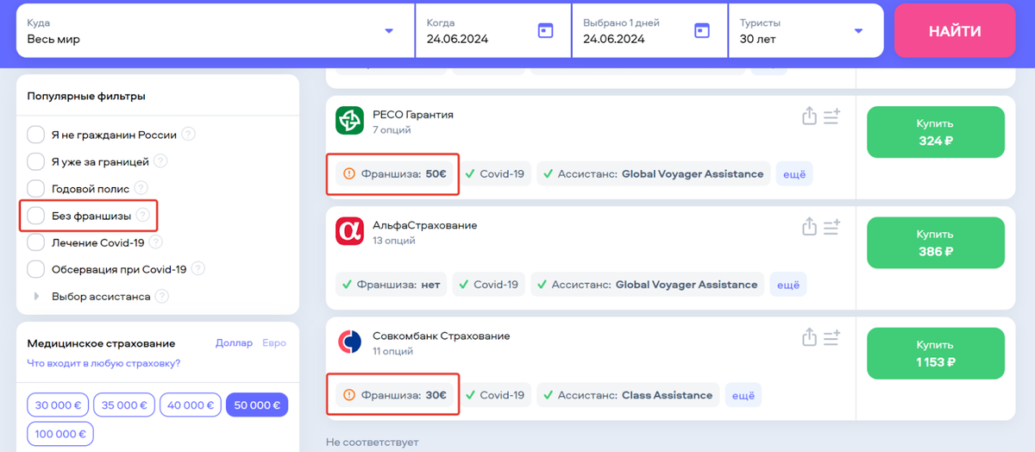Show help for Обсервация при Covid-19
Image resolution: width=1035 pixels, height=452 pixels.
198,269
